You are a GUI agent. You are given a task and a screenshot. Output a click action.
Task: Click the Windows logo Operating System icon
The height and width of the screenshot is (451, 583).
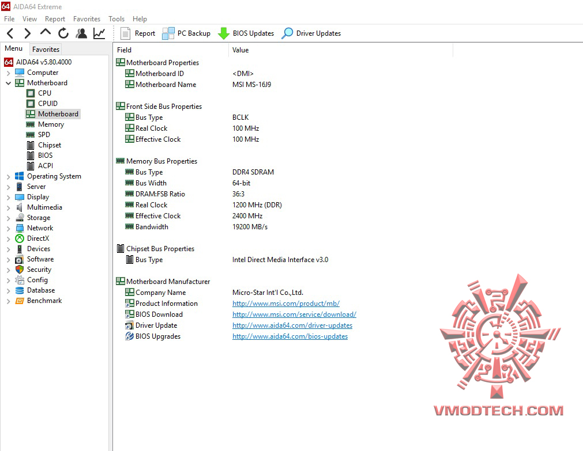20,176
